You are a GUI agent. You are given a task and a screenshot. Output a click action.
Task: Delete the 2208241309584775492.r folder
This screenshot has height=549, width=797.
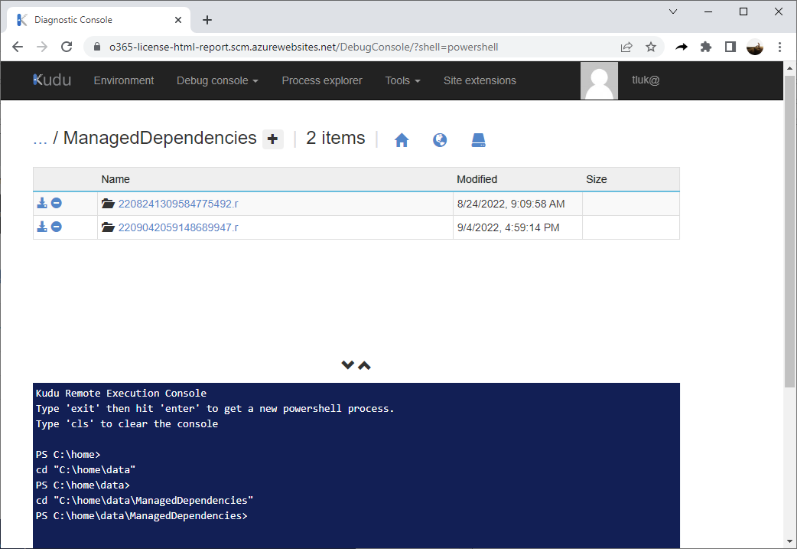coord(57,203)
